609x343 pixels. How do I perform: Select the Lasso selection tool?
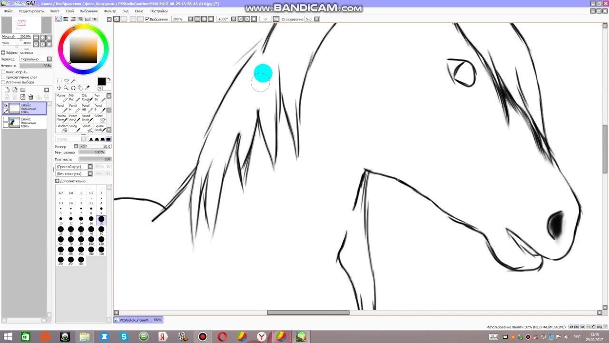[x=66, y=81]
